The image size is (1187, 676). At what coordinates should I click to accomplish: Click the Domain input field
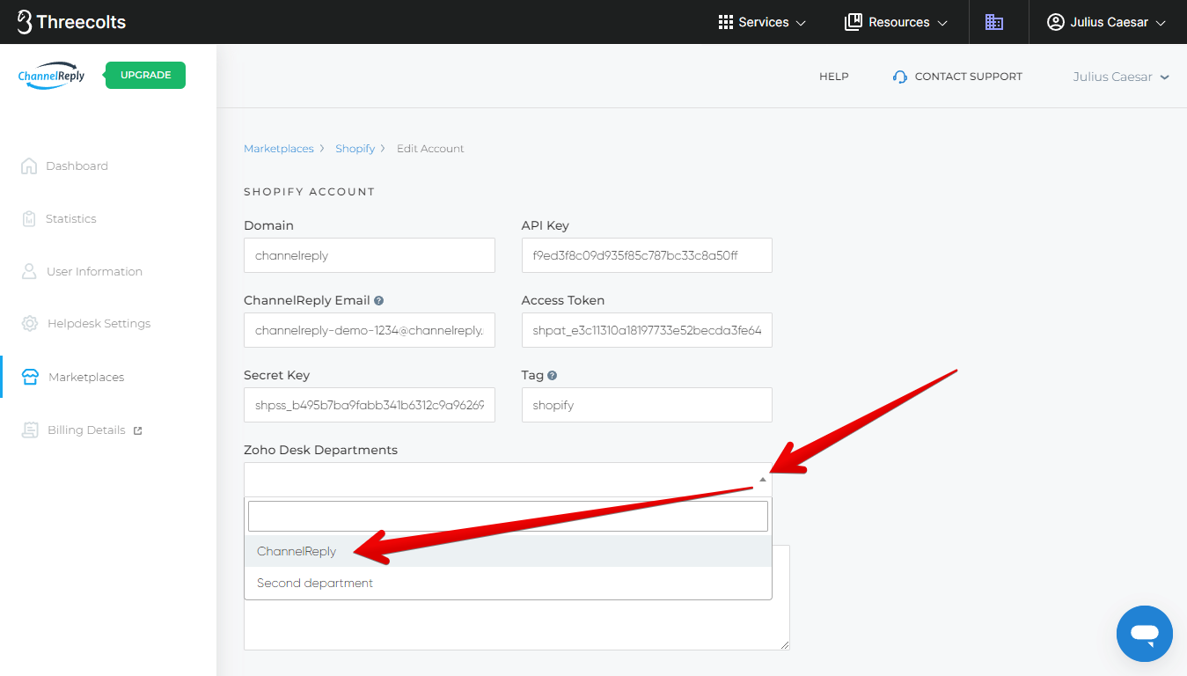point(370,255)
